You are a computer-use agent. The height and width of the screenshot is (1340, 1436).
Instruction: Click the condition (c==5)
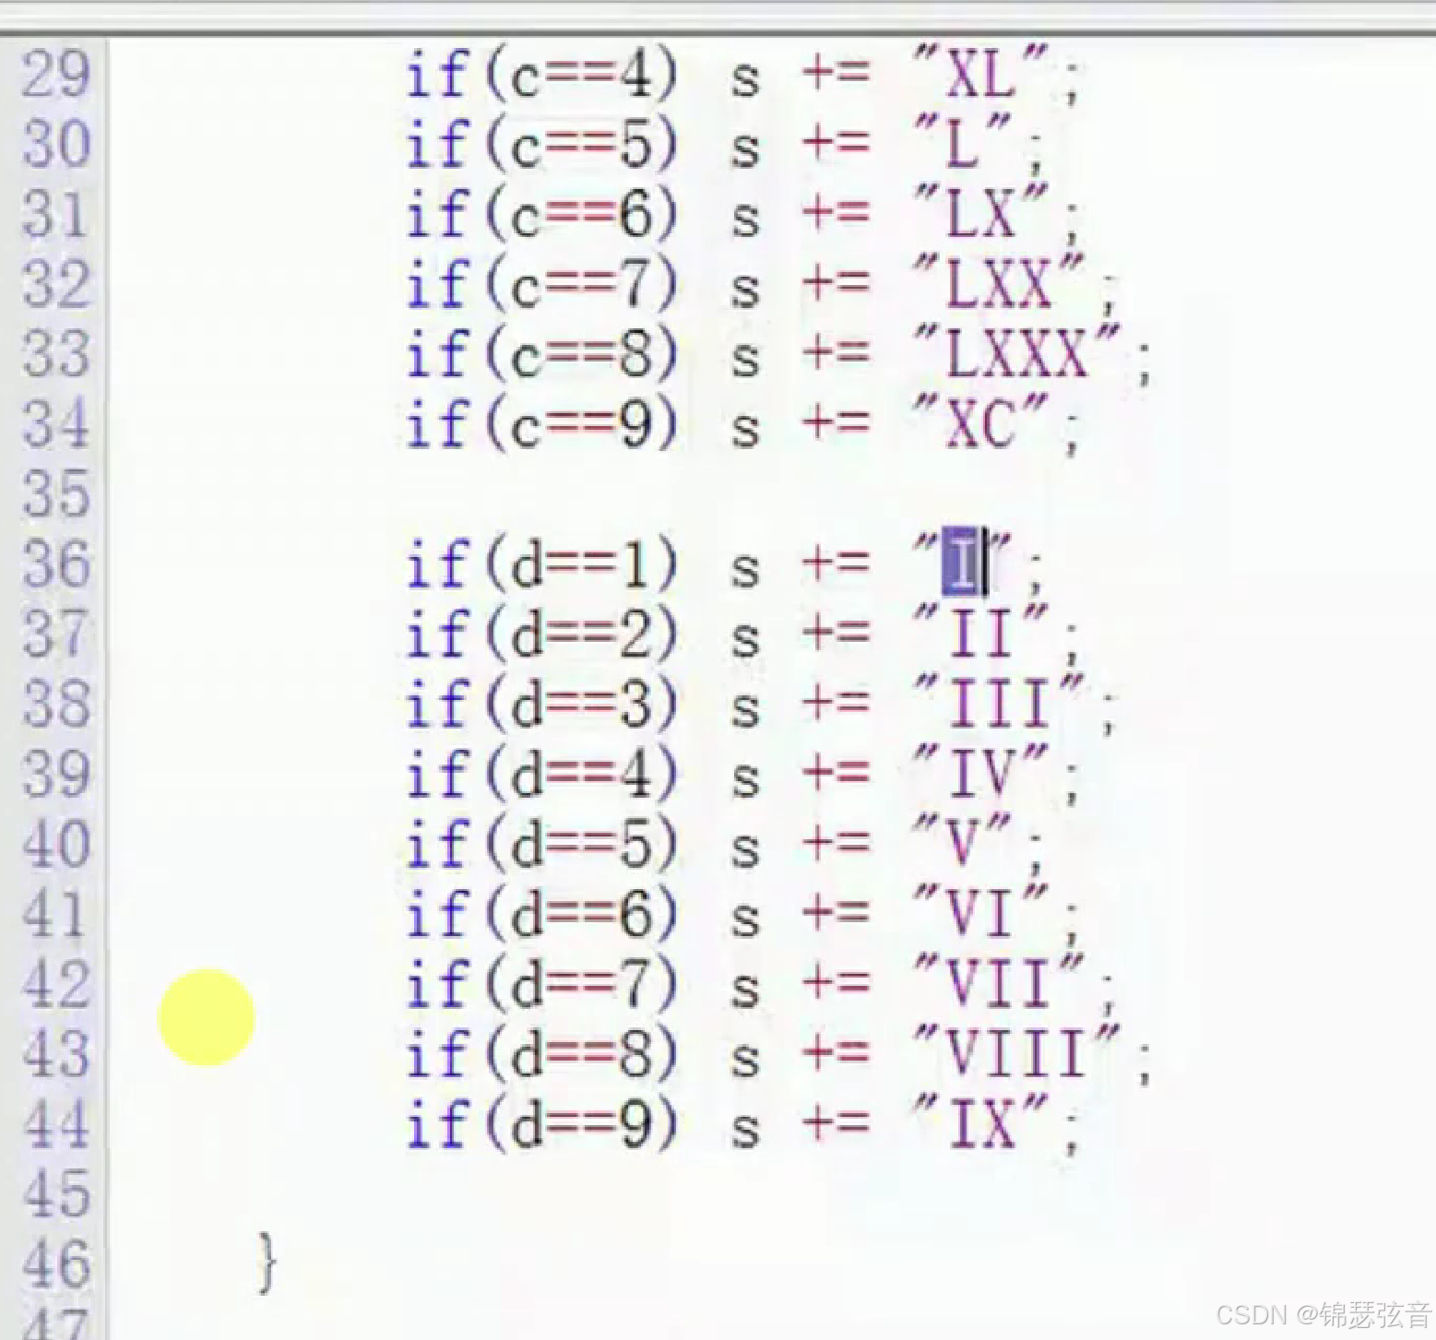tap(582, 146)
